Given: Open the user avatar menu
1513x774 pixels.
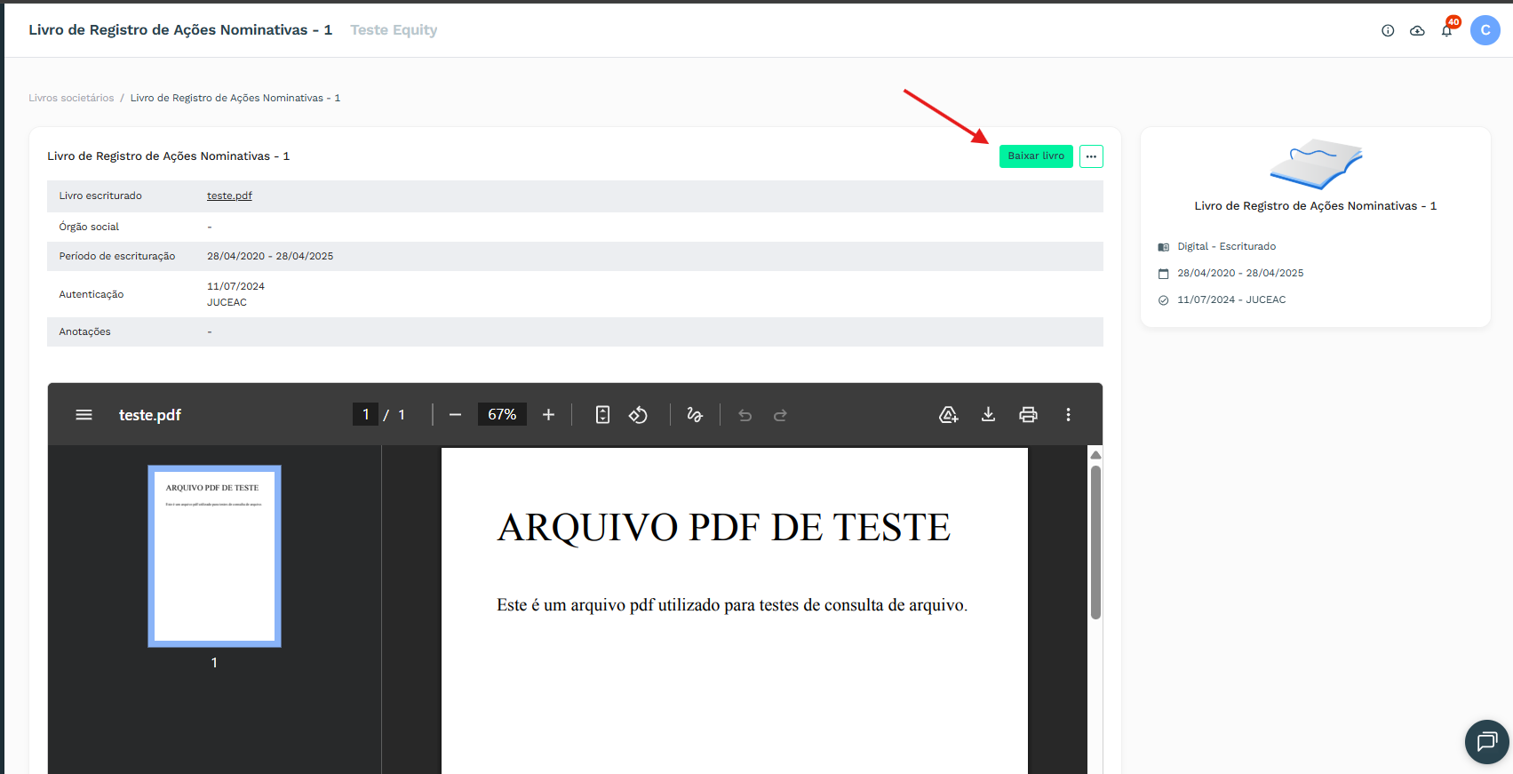Looking at the screenshot, I should (1485, 30).
